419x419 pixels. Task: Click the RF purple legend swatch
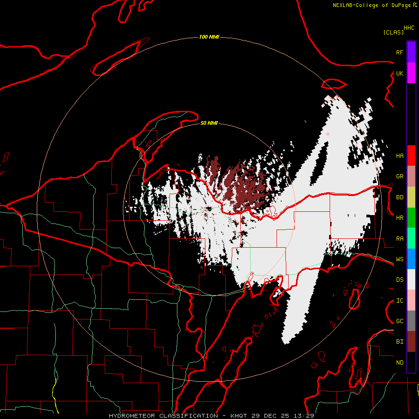coord(411,52)
